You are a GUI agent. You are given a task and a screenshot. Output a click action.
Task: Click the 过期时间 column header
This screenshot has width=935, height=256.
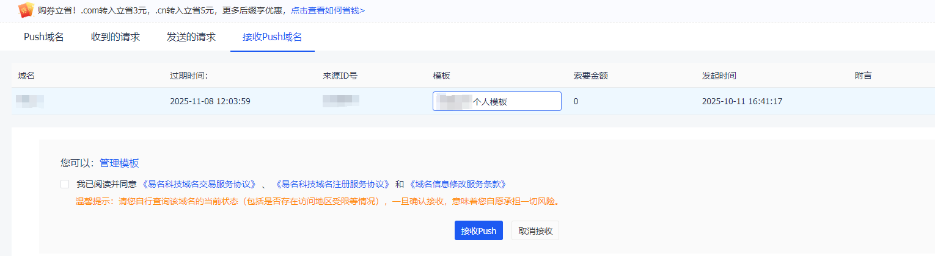coord(189,76)
